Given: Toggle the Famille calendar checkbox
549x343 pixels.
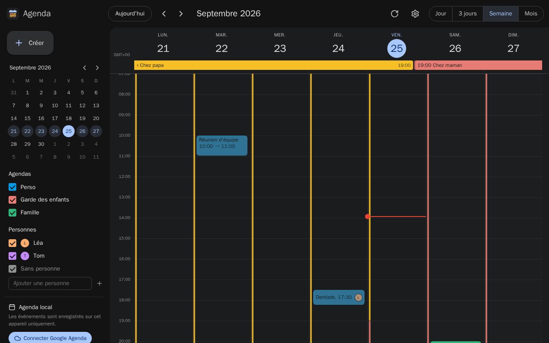Looking at the screenshot, I should pyautogui.click(x=12, y=213).
